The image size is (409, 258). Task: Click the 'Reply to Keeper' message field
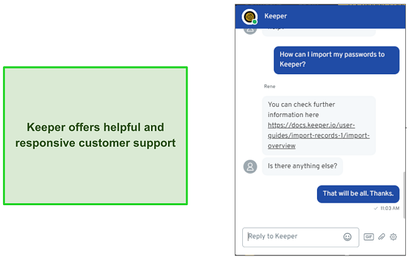[x=301, y=237]
